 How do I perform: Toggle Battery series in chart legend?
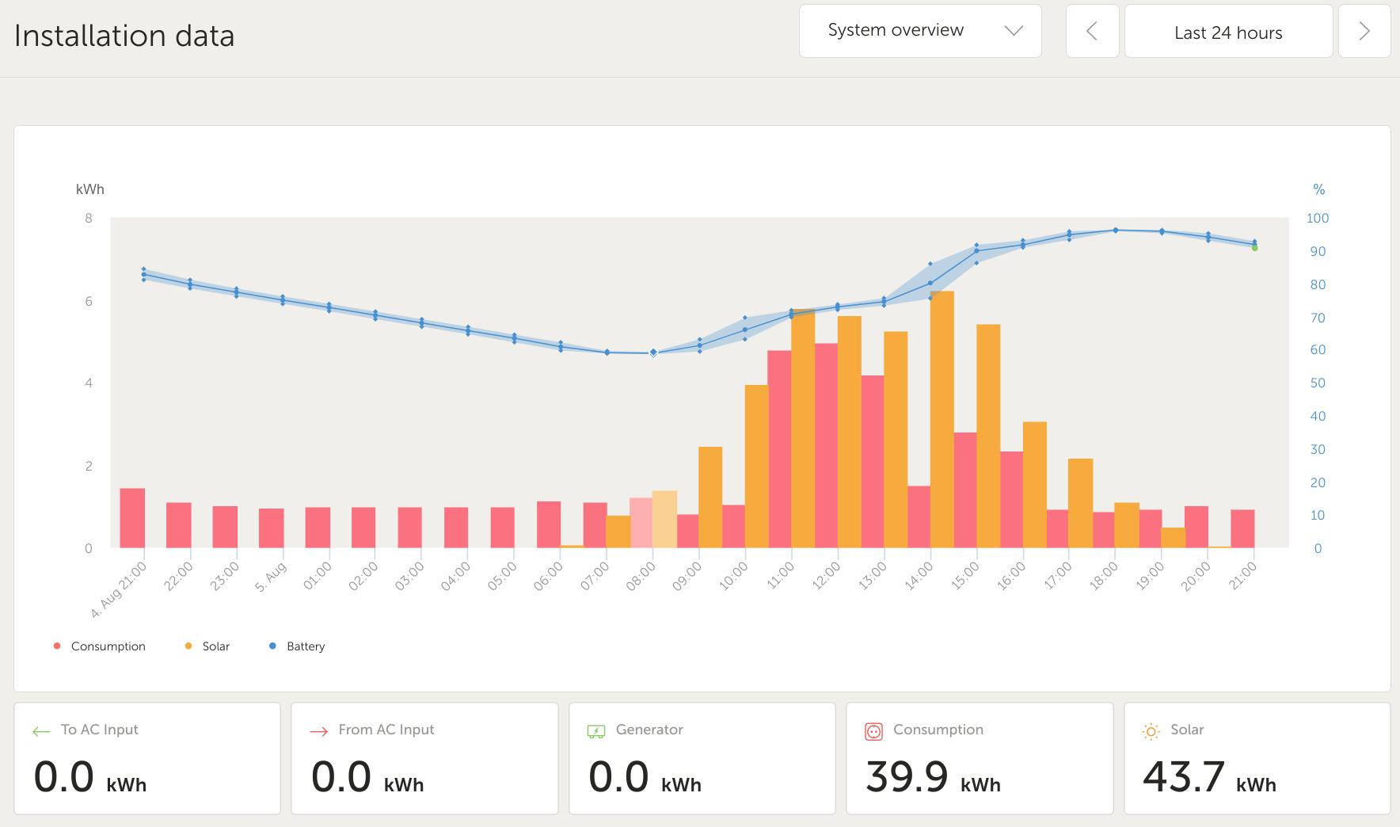point(297,646)
